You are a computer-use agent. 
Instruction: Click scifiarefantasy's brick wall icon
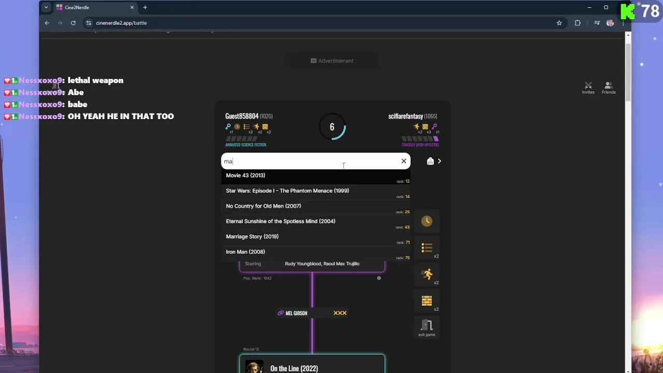pos(425,126)
